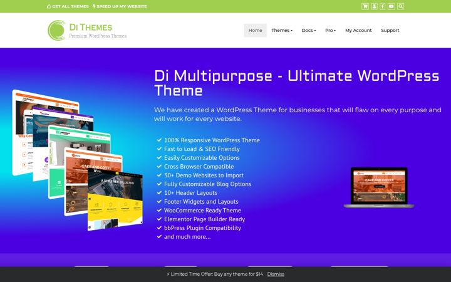Open the YouTube icon link
Viewport: 451px width, 282px height.
391,6
